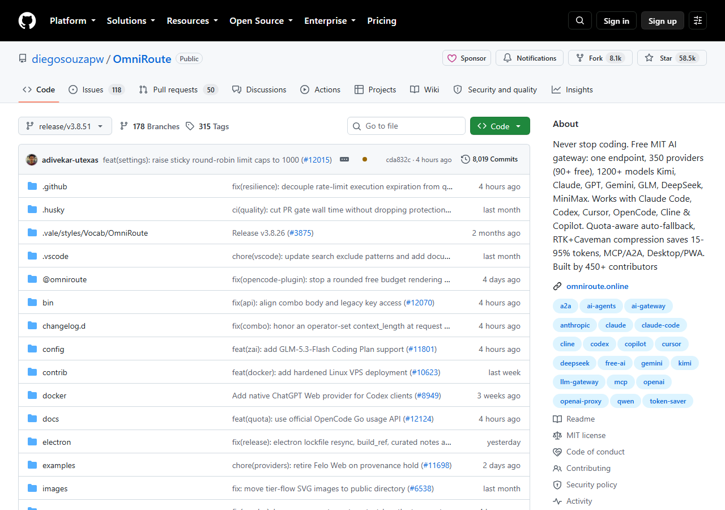
Task: Click the bin folder icon
Action: pos(32,303)
